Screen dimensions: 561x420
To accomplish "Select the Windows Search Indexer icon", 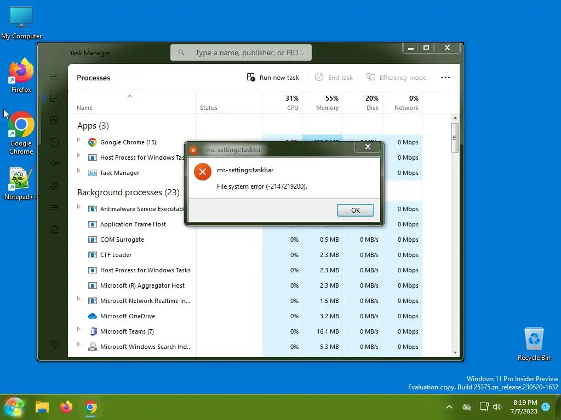I will [x=92, y=347].
